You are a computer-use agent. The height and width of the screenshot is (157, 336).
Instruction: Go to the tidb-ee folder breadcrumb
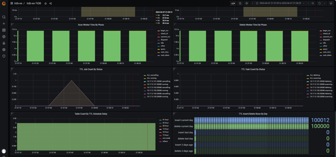19,3
